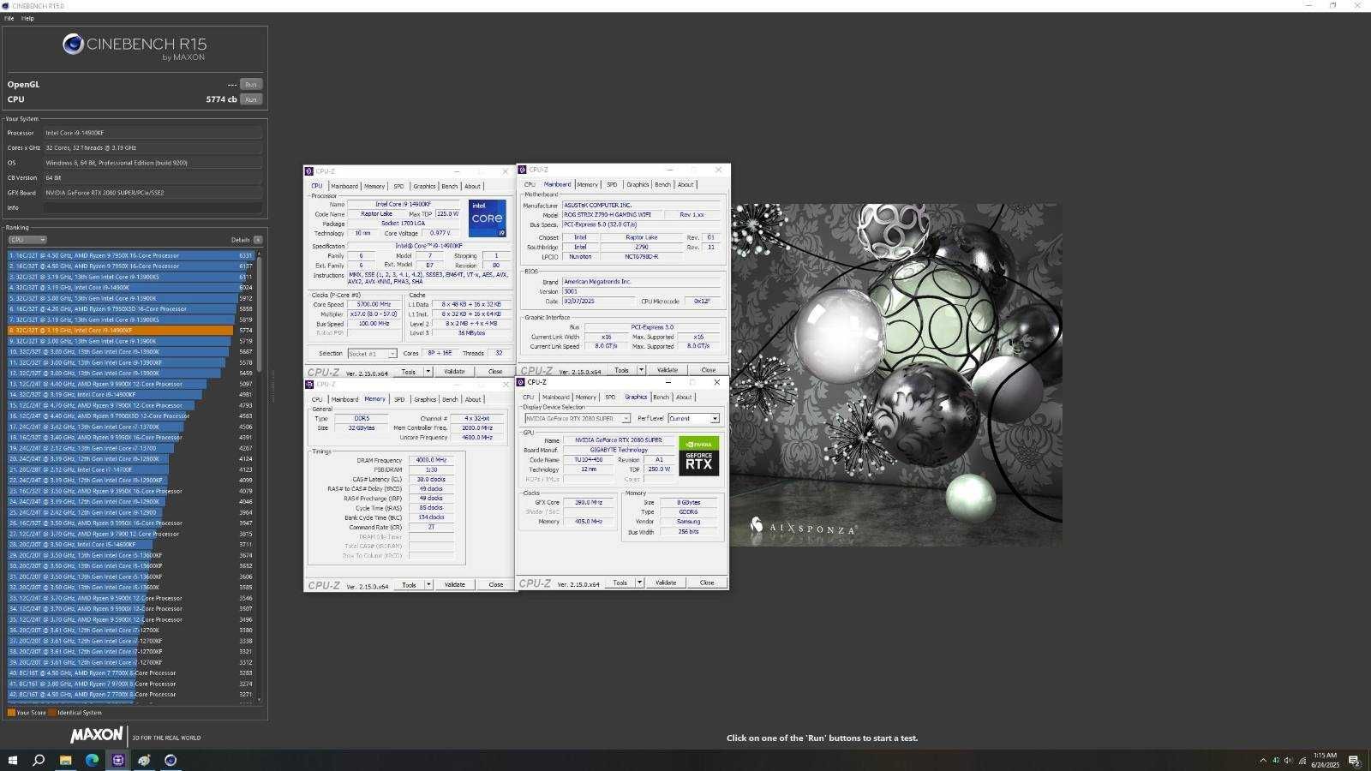Click the Cinebench title bar app icon
The height and width of the screenshot is (771, 1371).
coord(6,6)
